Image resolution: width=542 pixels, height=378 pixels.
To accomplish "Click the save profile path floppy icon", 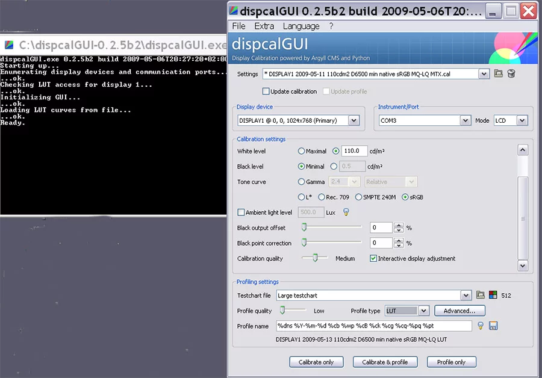I will (x=493, y=326).
